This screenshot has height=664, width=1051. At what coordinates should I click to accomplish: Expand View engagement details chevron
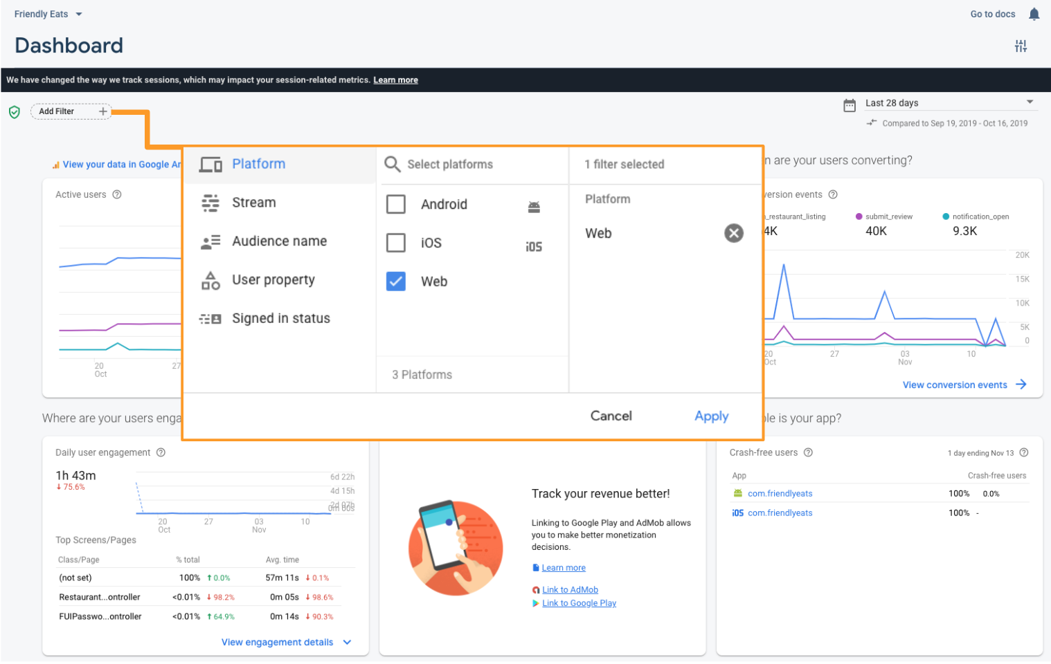347,643
